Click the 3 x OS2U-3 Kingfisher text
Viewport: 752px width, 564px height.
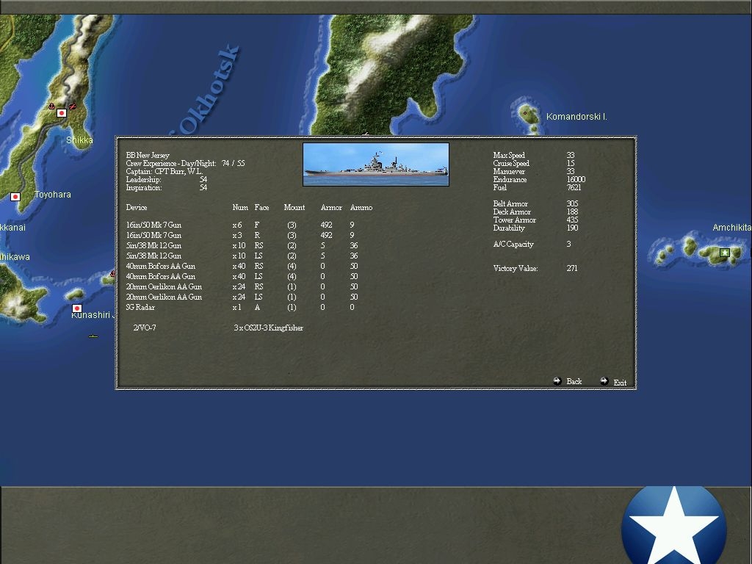[269, 328]
